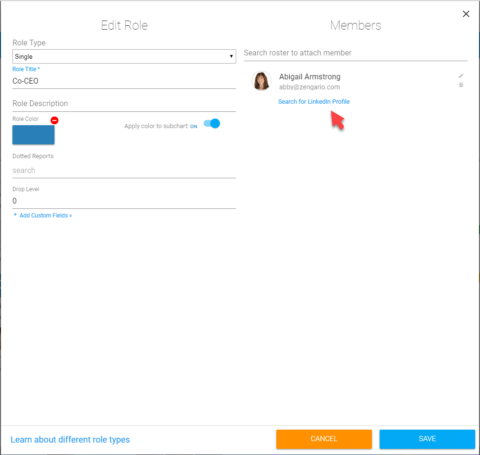Click the Role Title field containing Co-CEO
This screenshot has width=480, height=455.
(x=124, y=81)
